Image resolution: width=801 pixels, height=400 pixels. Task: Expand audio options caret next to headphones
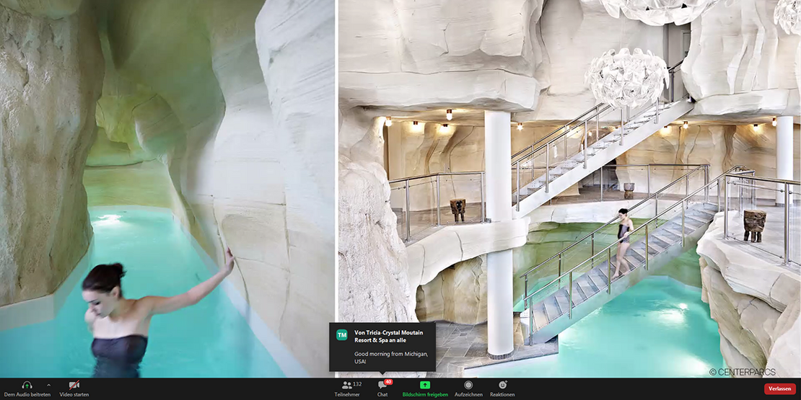click(48, 386)
